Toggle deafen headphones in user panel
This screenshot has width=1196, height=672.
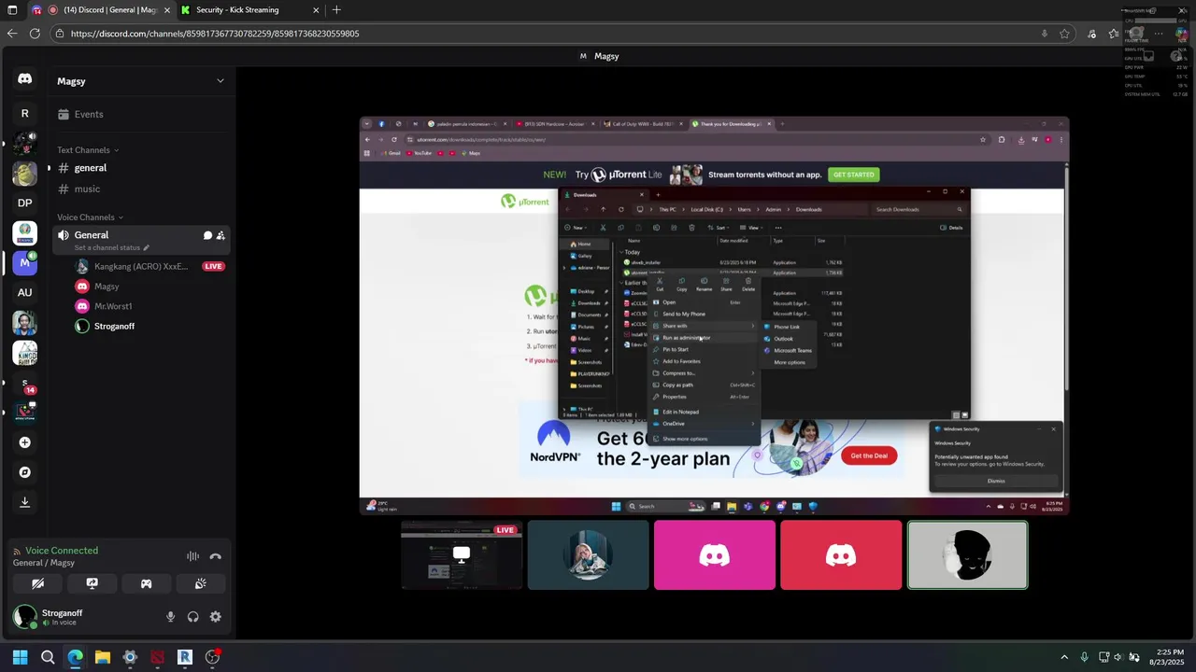(x=192, y=617)
